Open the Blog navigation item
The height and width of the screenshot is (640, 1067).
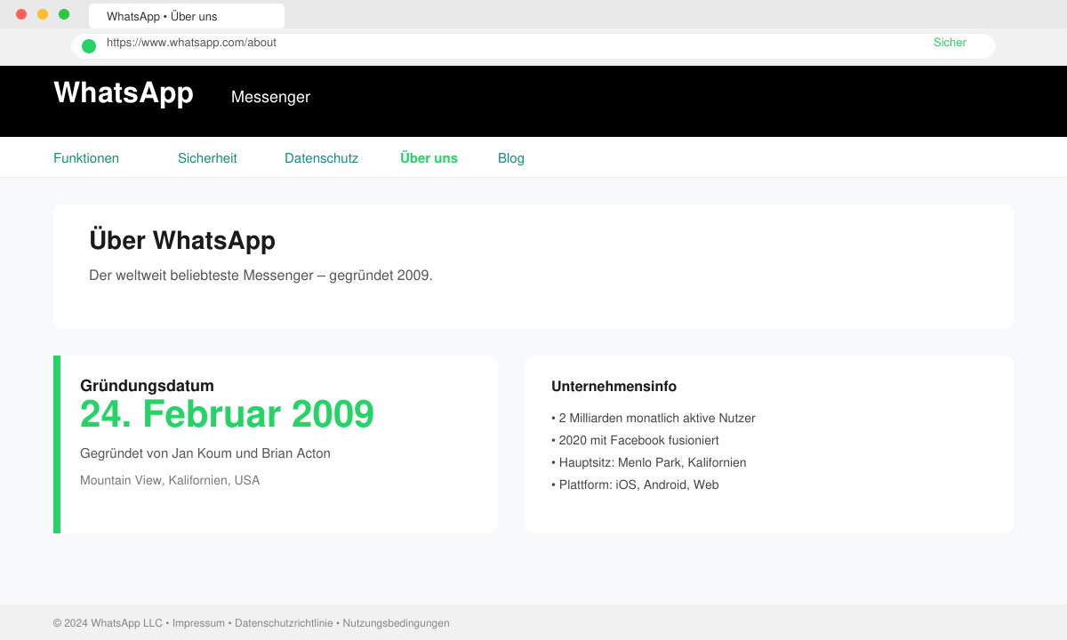[x=511, y=158]
